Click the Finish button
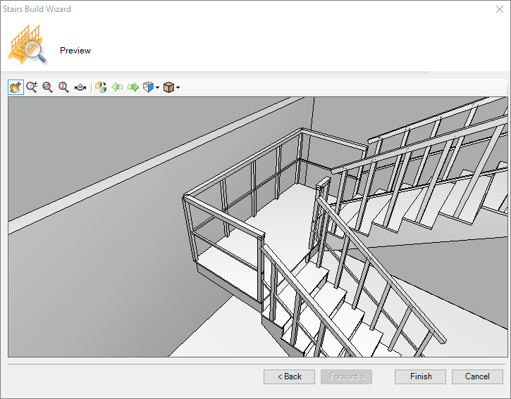This screenshot has width=511, height=399. tap(421, 376)
